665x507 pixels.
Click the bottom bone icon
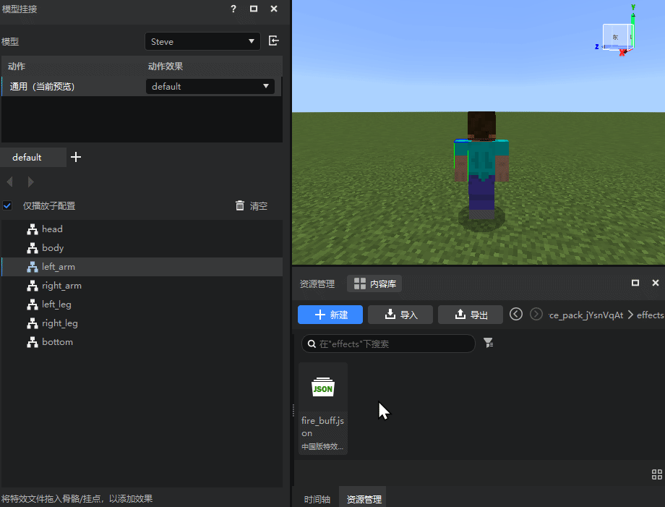(x=33, y=342)
